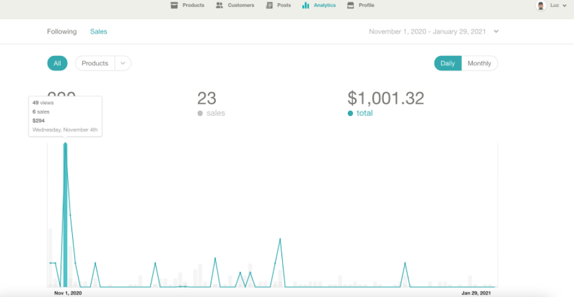Open the date range chevron dropdown
The width and height of the screenshot is (574, 297).
tap(496, 32)
